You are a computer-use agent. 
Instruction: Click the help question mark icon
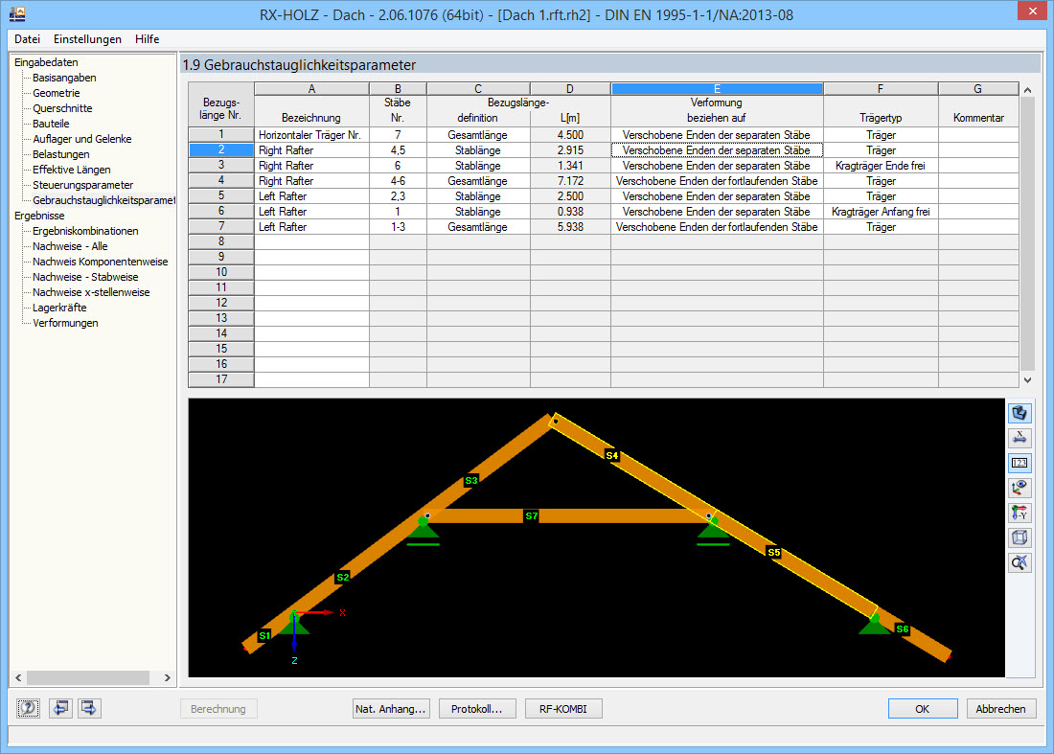27,708
